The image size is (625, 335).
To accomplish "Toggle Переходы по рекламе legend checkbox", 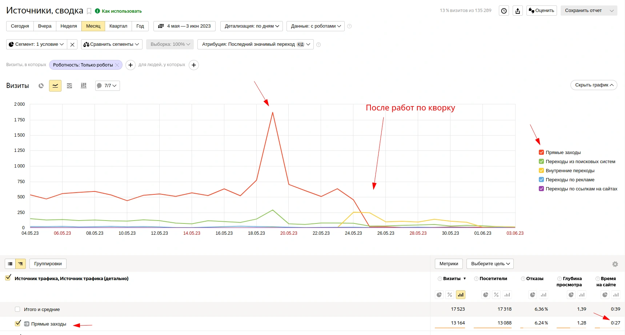I will (541, 179).
